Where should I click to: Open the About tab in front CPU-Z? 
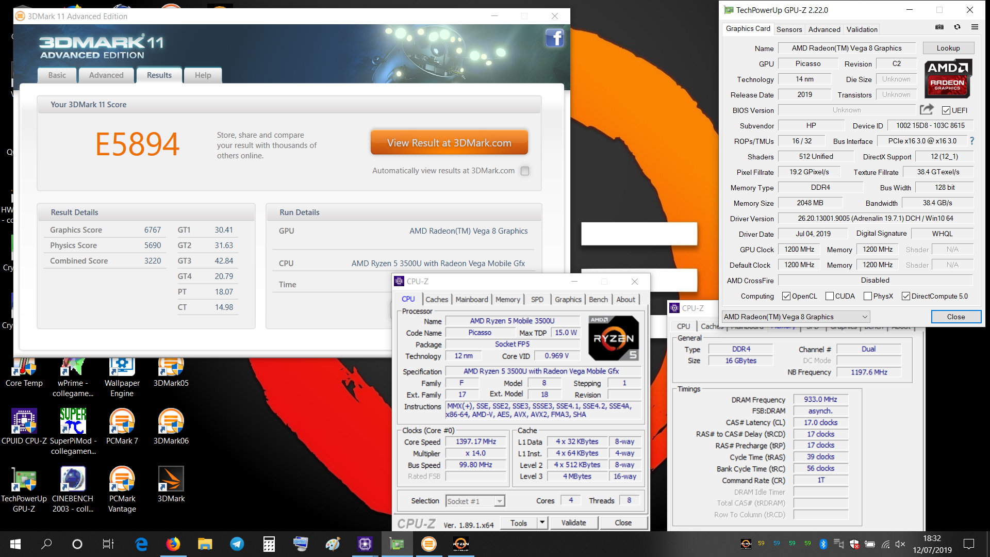coord(625,299)
